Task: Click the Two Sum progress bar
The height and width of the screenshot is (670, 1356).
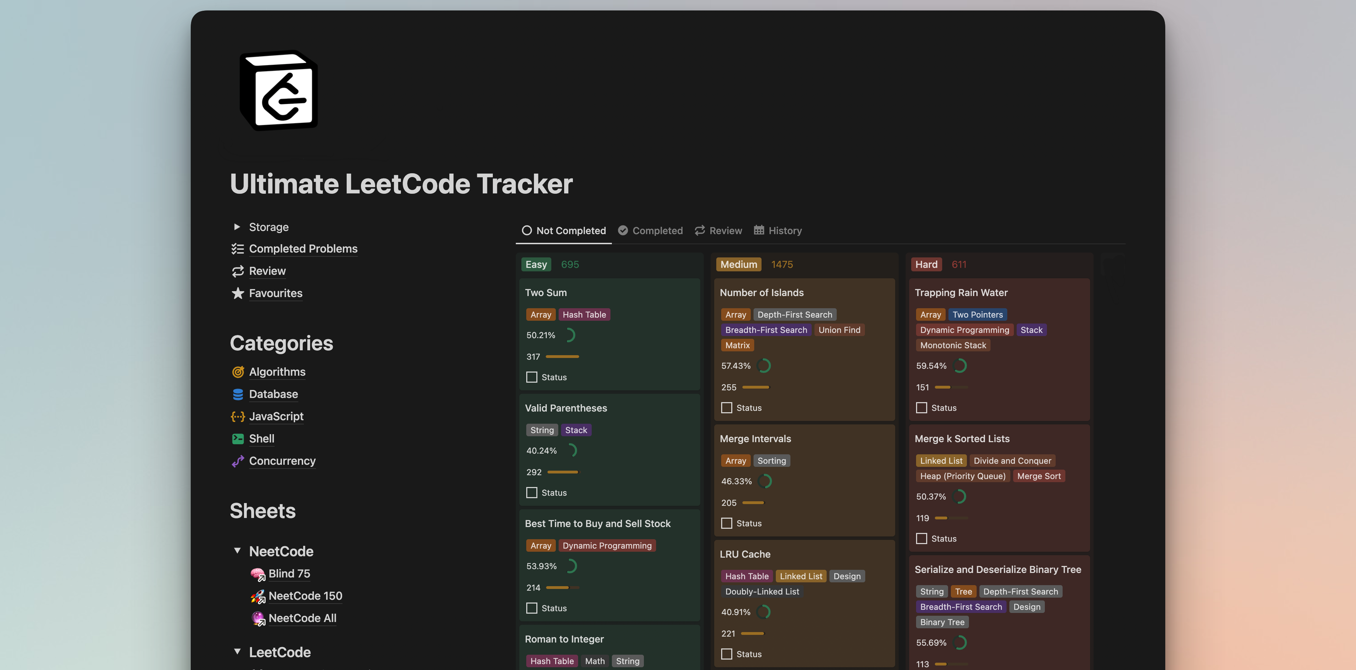Action: (562, 357)
